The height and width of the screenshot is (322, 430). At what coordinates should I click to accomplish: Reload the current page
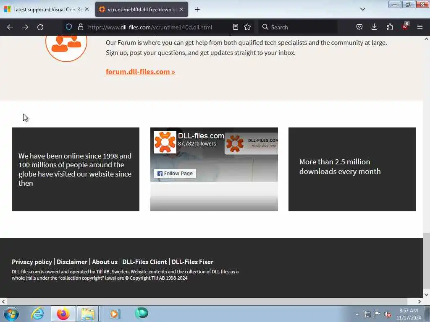tap(40, 27)
